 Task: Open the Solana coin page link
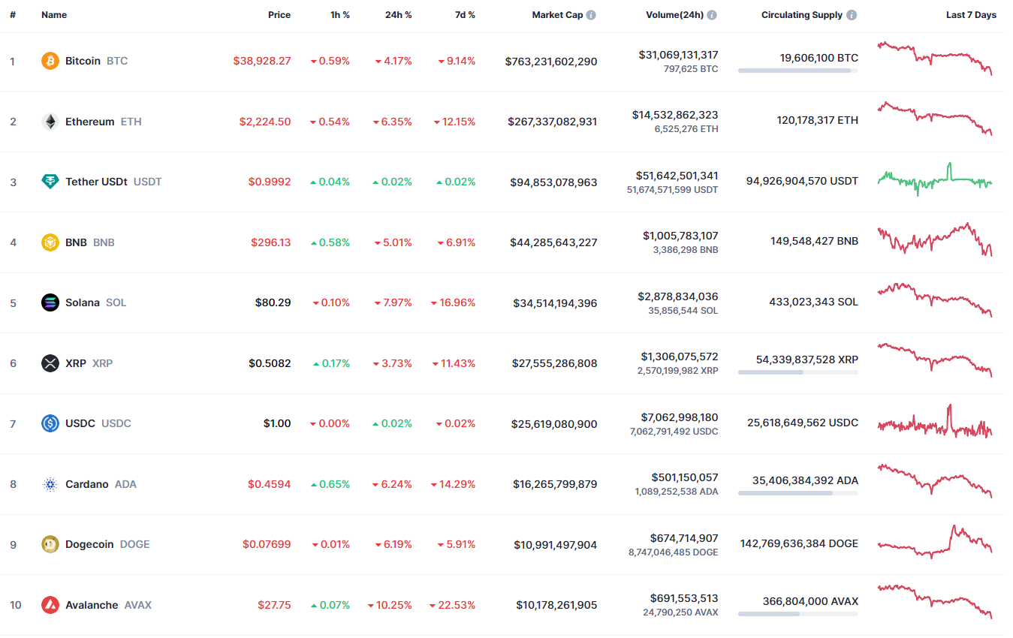point(96,302)
